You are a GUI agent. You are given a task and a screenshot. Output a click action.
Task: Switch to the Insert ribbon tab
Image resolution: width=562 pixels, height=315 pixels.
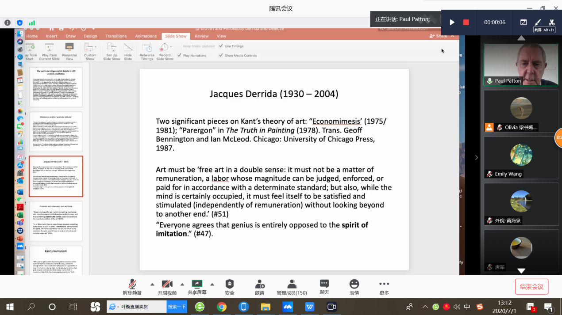coord(51,36)
